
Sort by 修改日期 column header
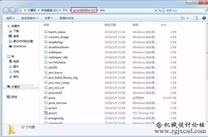(x=110, y=25)
